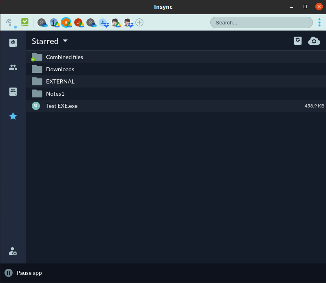Open the local sync activity icon
326x283 pixels.
[298, 41]
